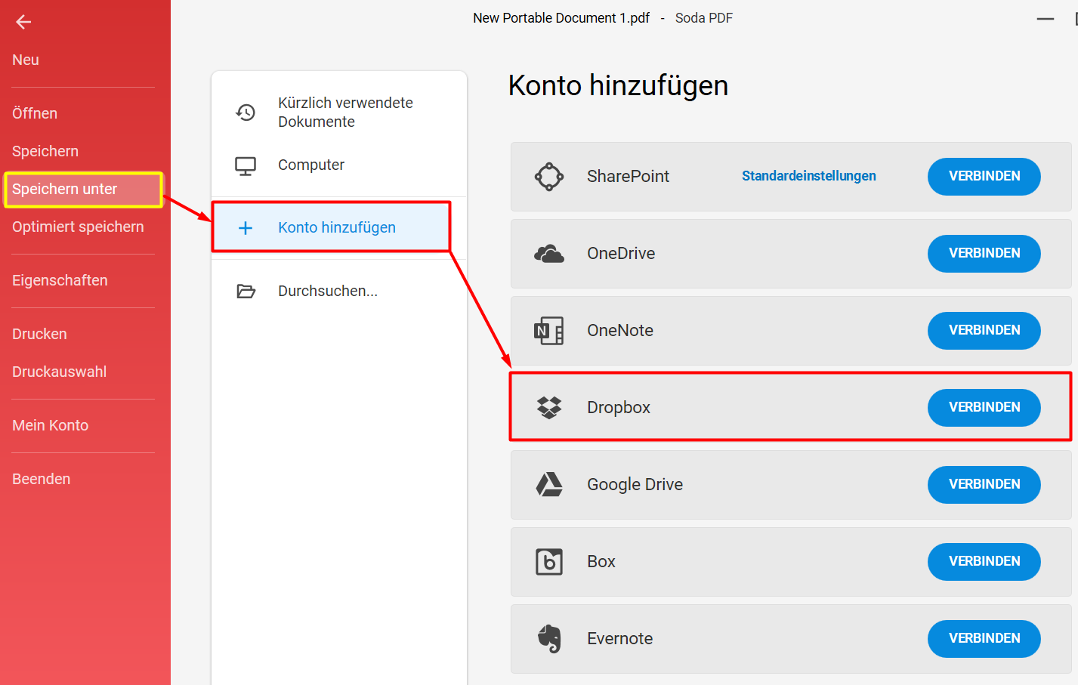Image resolution: width=1078 pixels, height=685 pixels.
Task: Connect OneDrive with VERBINDEN button
Action: [984, 254]
